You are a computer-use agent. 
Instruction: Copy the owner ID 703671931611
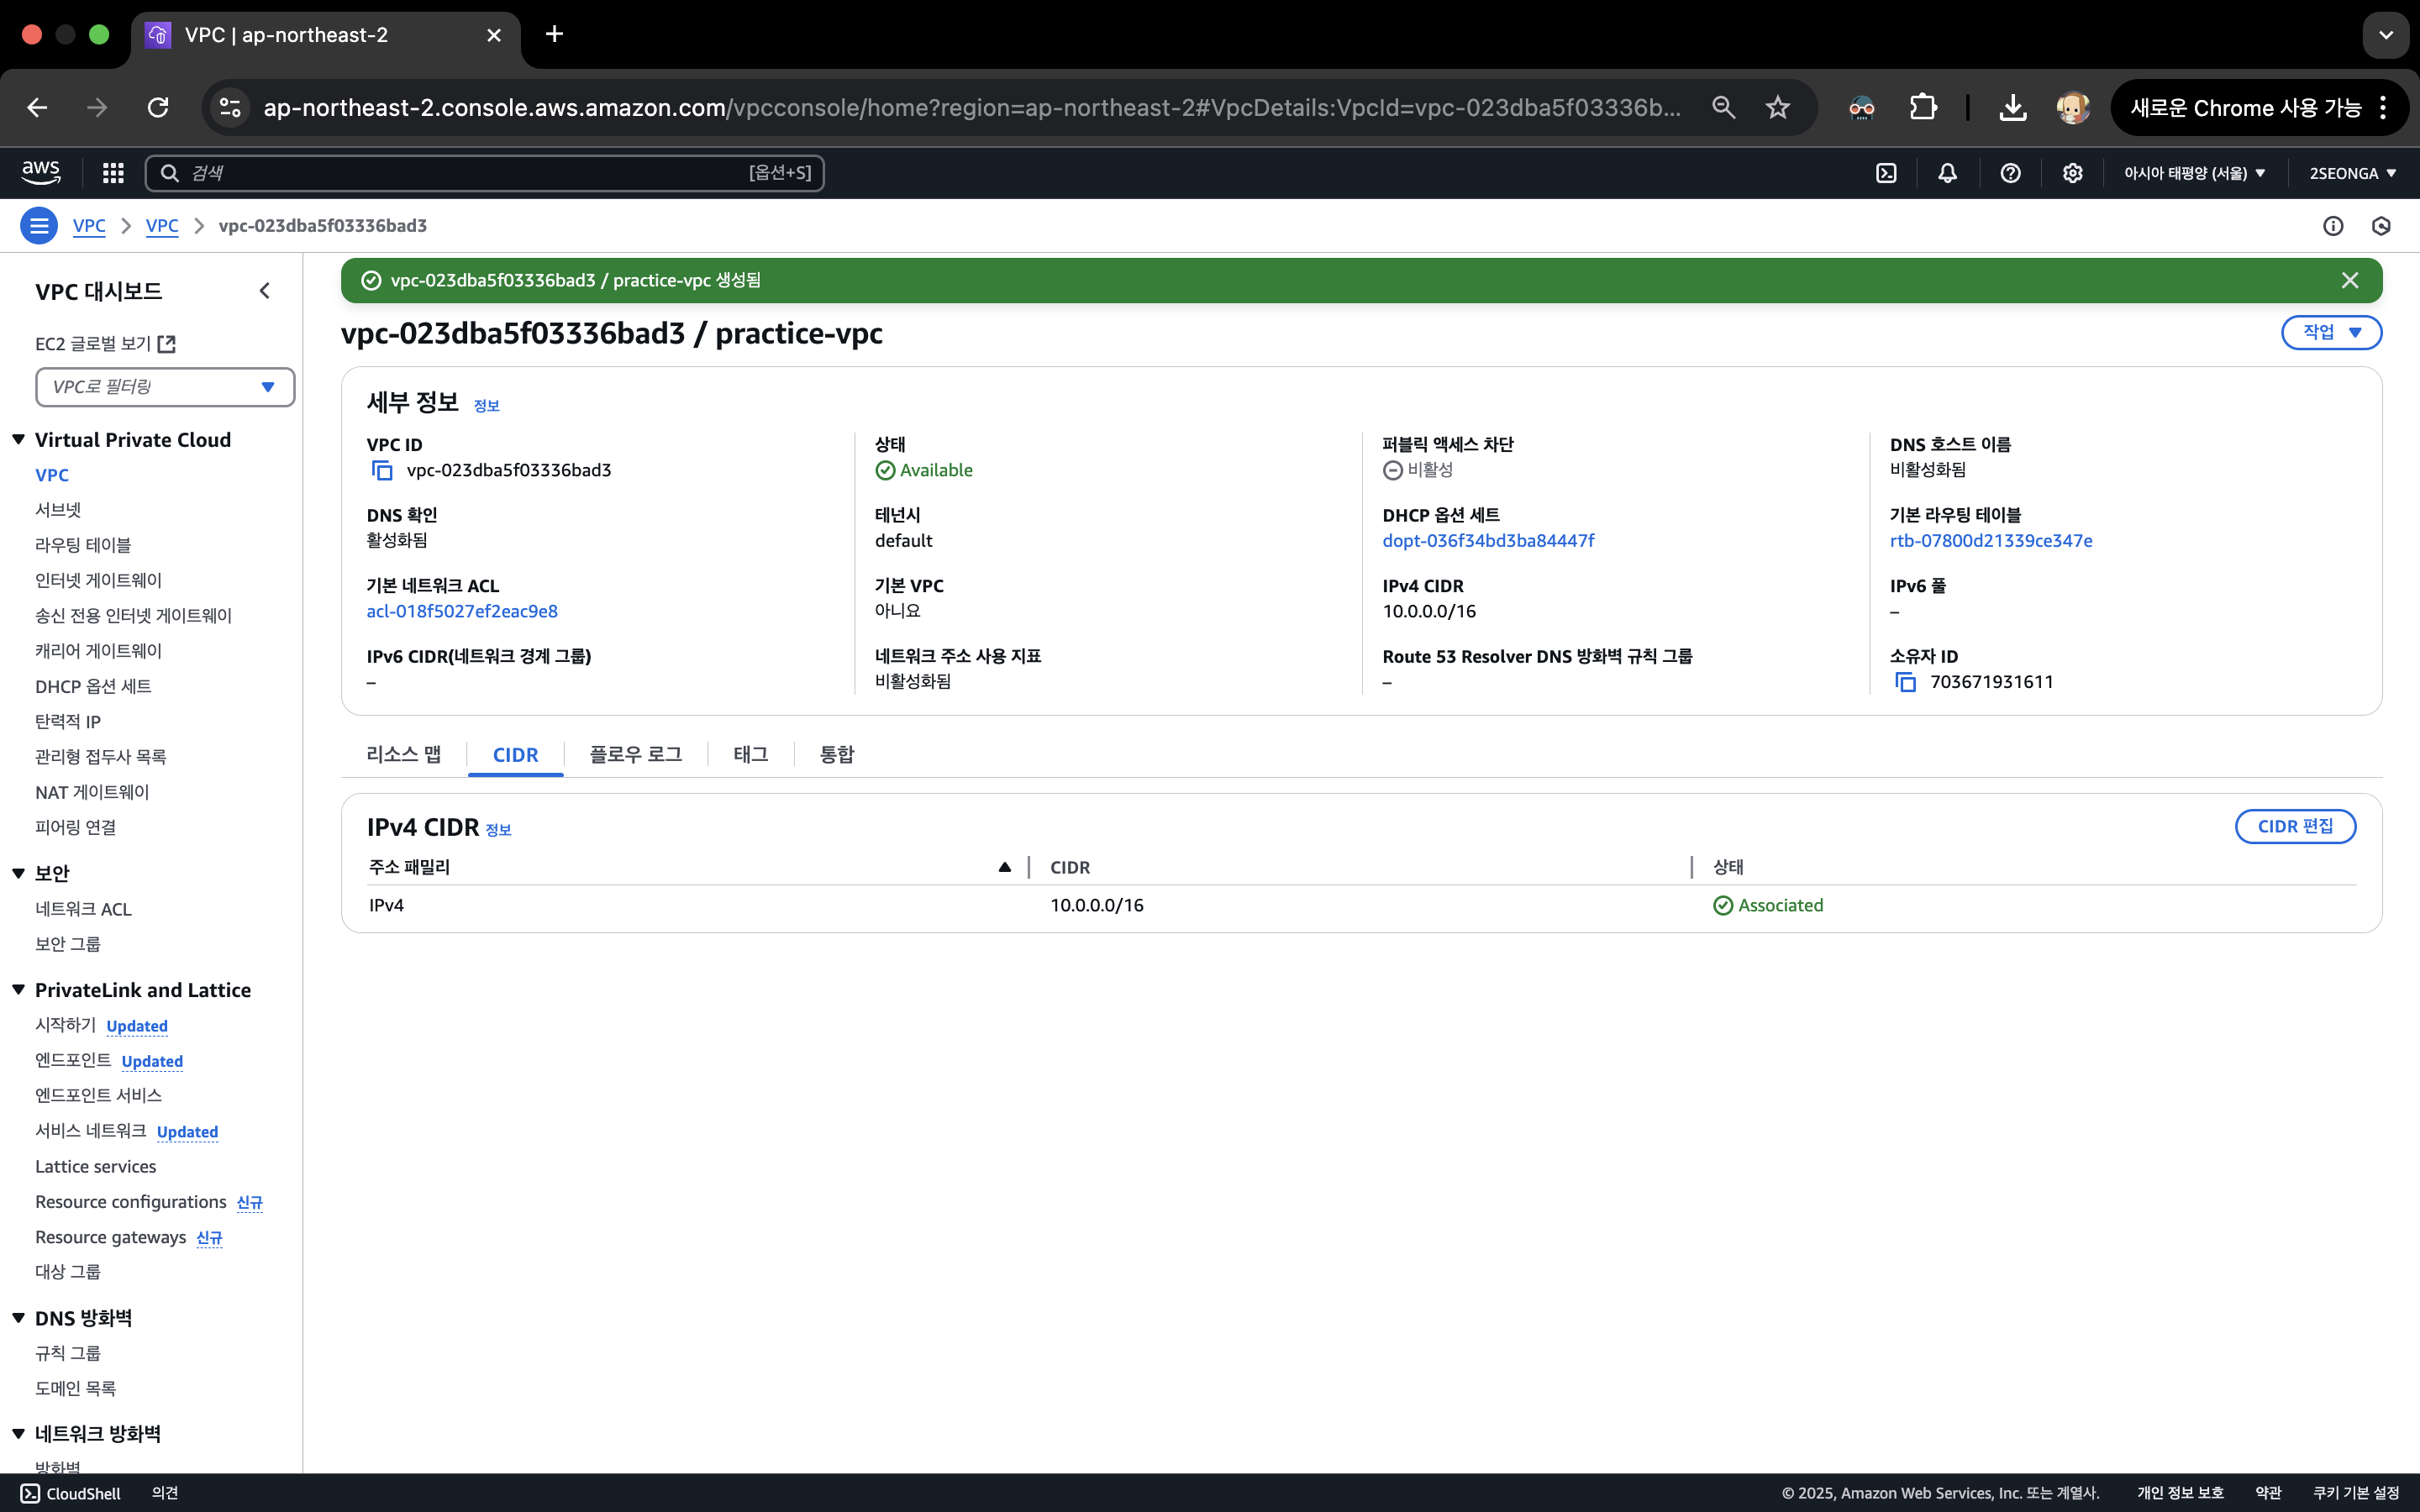pos(1906,682)
